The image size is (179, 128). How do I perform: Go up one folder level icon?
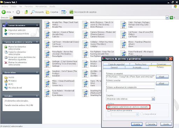pos(26,12)
